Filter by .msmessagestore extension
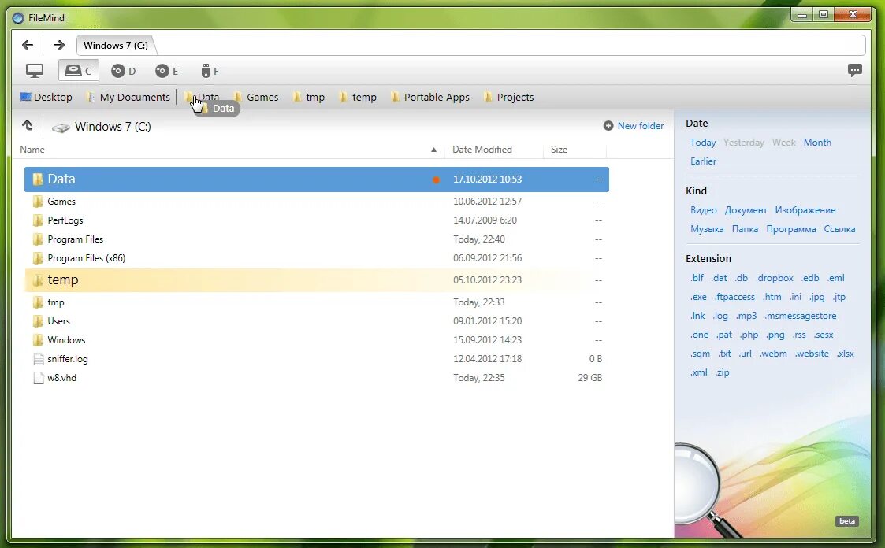This screenshot has width=885, height=548. [x=801, y=316]
